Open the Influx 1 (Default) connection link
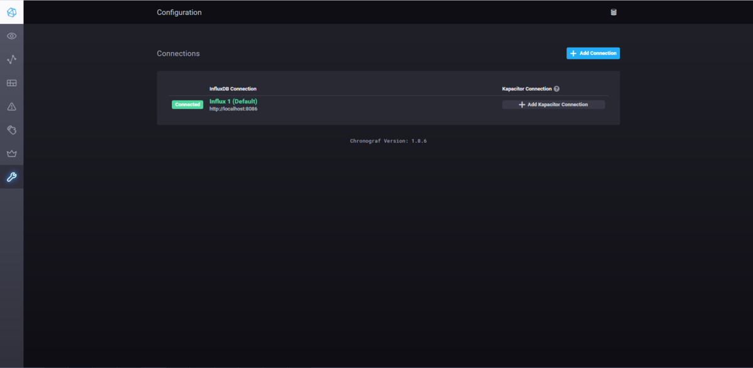Image resolution: width=753 pixels, height=368 pixels. tap(233, 101)
